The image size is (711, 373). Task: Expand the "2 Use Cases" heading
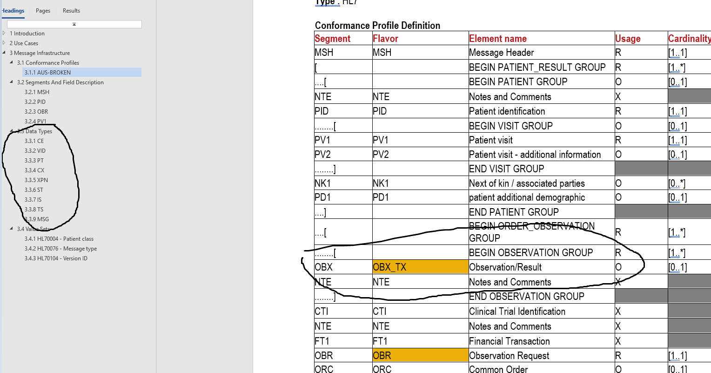tap(4, 43)
